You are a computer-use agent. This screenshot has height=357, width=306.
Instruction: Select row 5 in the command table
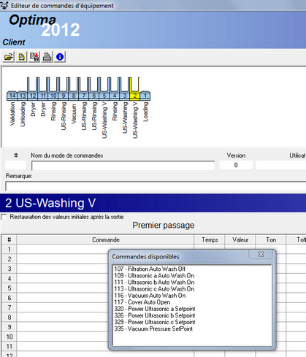tap(9, 288)
